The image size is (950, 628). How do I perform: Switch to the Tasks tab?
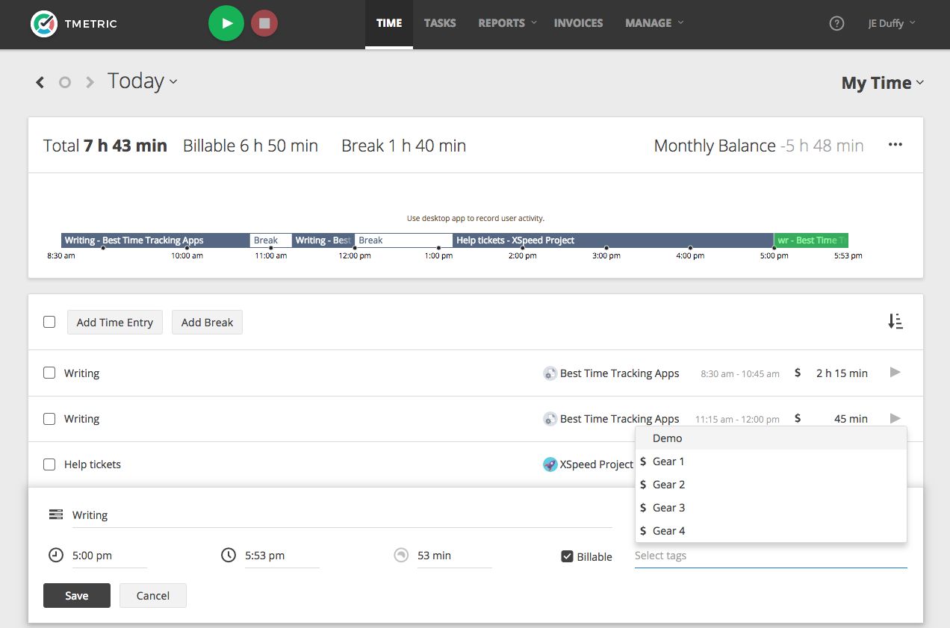coord(440,23)
